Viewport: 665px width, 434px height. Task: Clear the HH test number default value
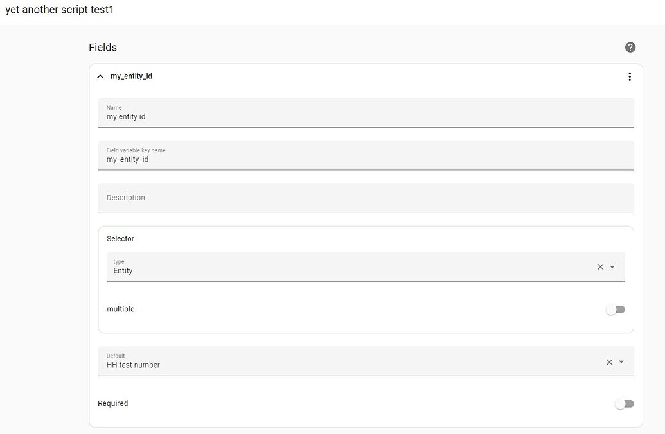(609, 361)
